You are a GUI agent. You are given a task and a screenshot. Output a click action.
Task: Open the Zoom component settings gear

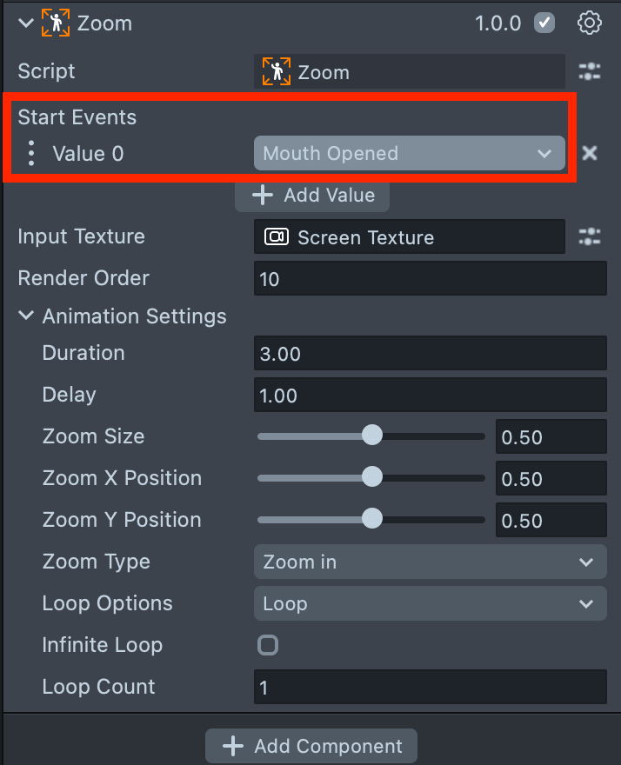pos(590,23)
